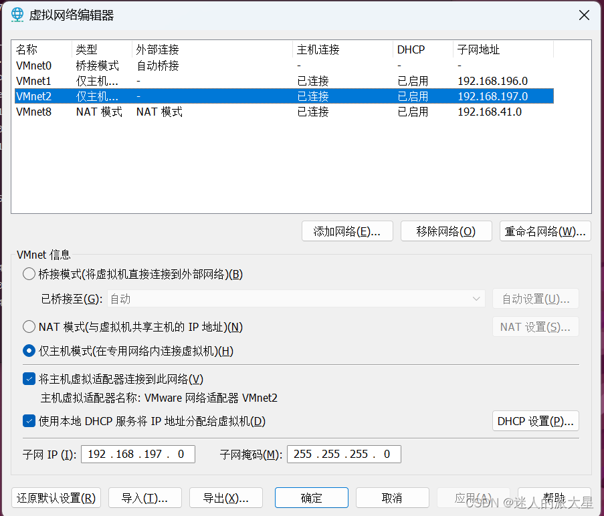Click the 主机连接 column header
The image size is (604, 516).
point(343,49)
